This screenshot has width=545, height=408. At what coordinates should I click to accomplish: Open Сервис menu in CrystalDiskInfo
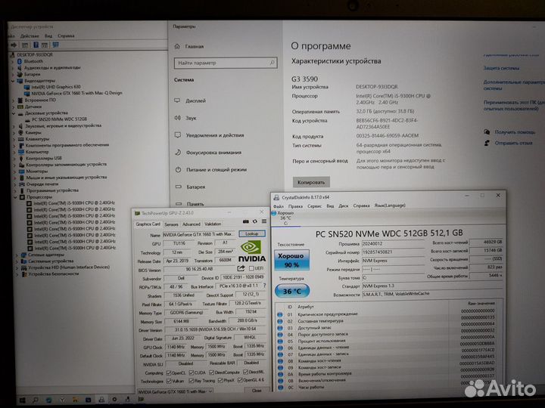(x=314, y=206)
